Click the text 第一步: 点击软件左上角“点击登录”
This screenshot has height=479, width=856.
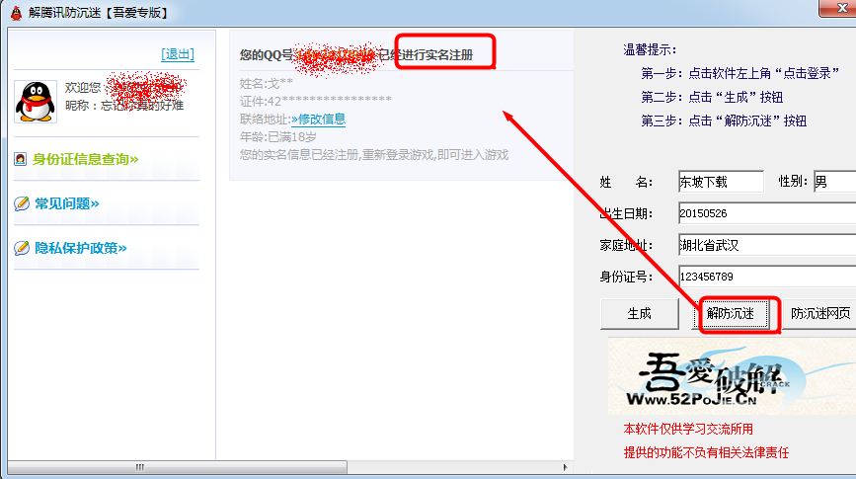739,73
